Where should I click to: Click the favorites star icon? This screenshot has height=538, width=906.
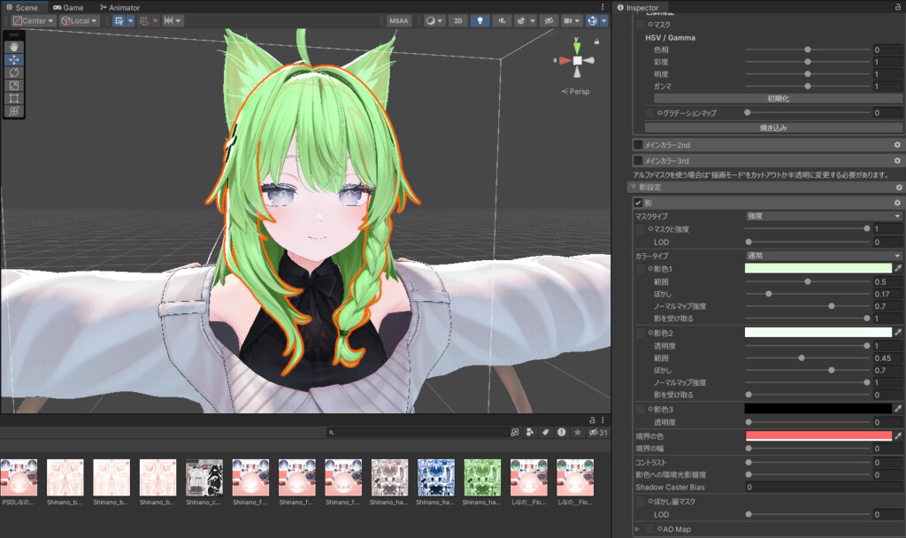point(577,432)
